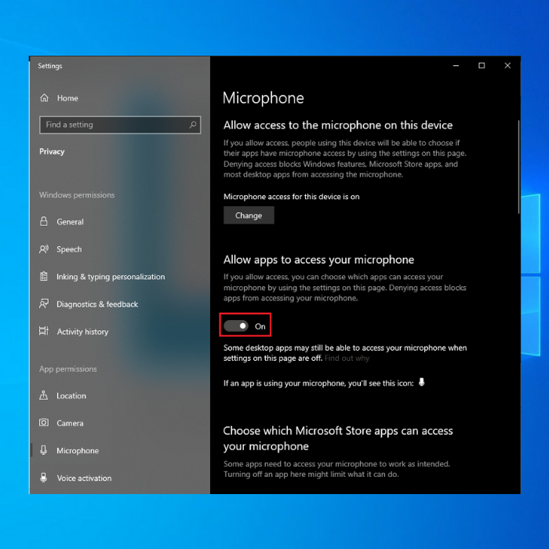
Task: Click the Home house icon
Action: pos(44,98)
